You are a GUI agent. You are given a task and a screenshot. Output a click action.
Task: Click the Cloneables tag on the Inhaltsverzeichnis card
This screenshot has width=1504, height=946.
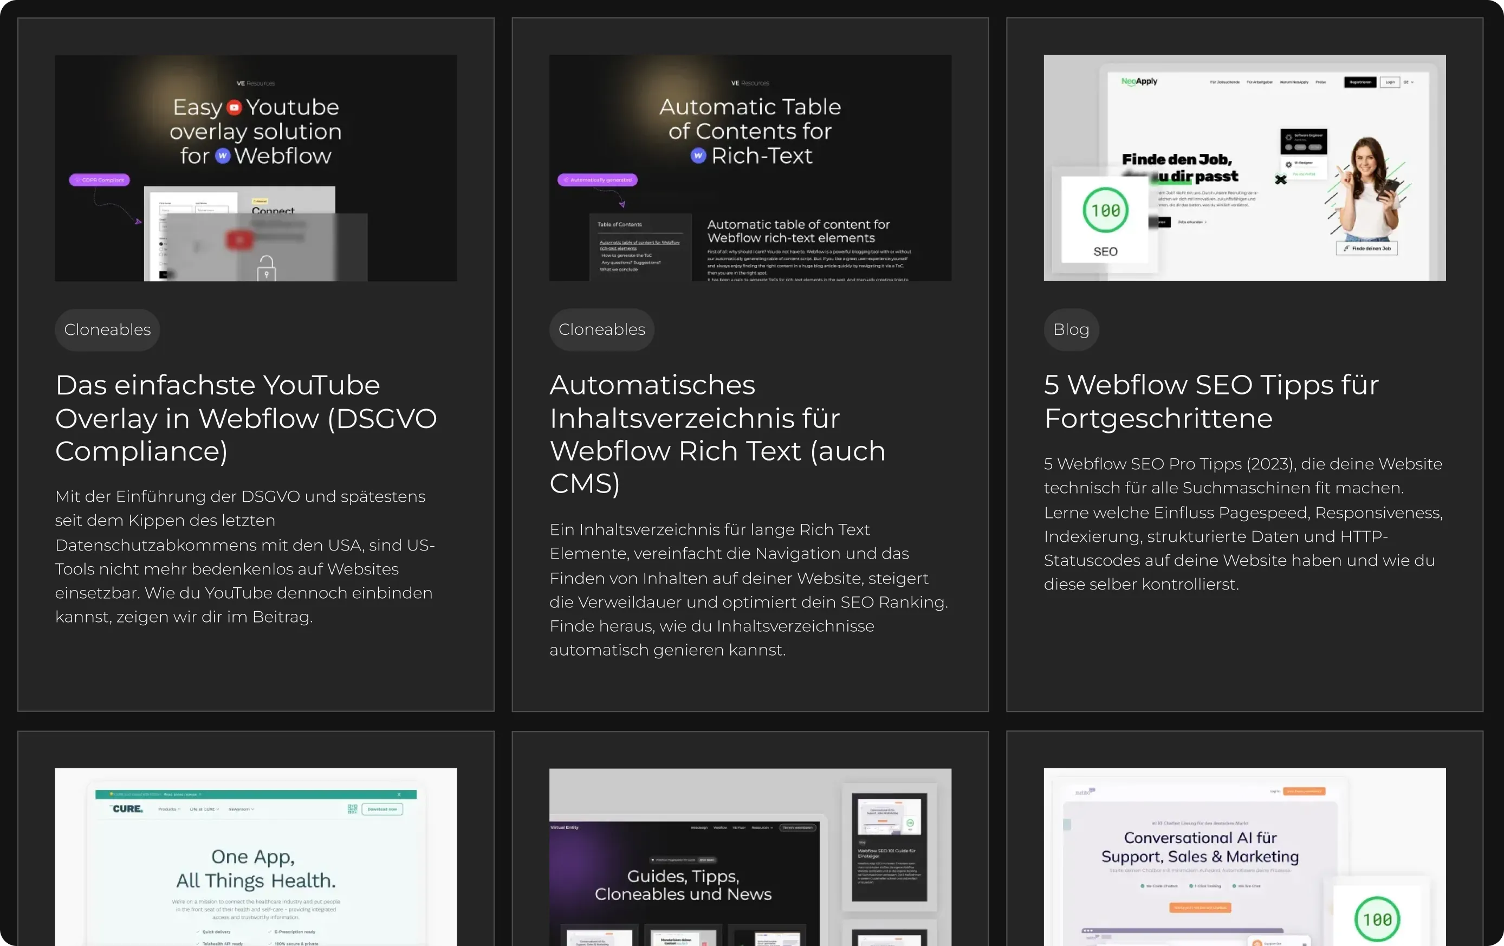coord(601,330)
